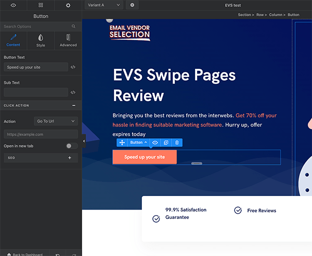Click the Speed up your site button

(145, 157)
